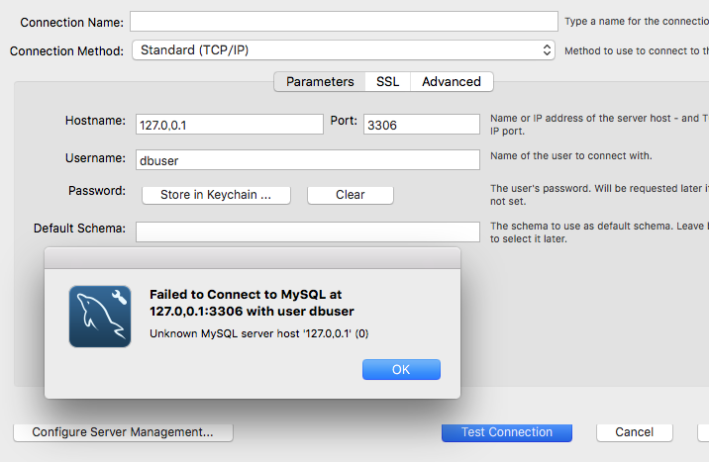This screenshot has height=462, width=709.
Task: Click the MySQL Workbench dolphin icon
Action: pos(100,317)
